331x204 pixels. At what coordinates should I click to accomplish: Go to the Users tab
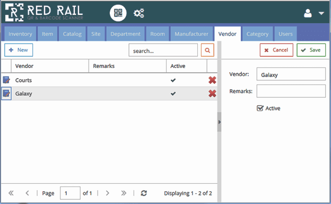pos(285,34)
